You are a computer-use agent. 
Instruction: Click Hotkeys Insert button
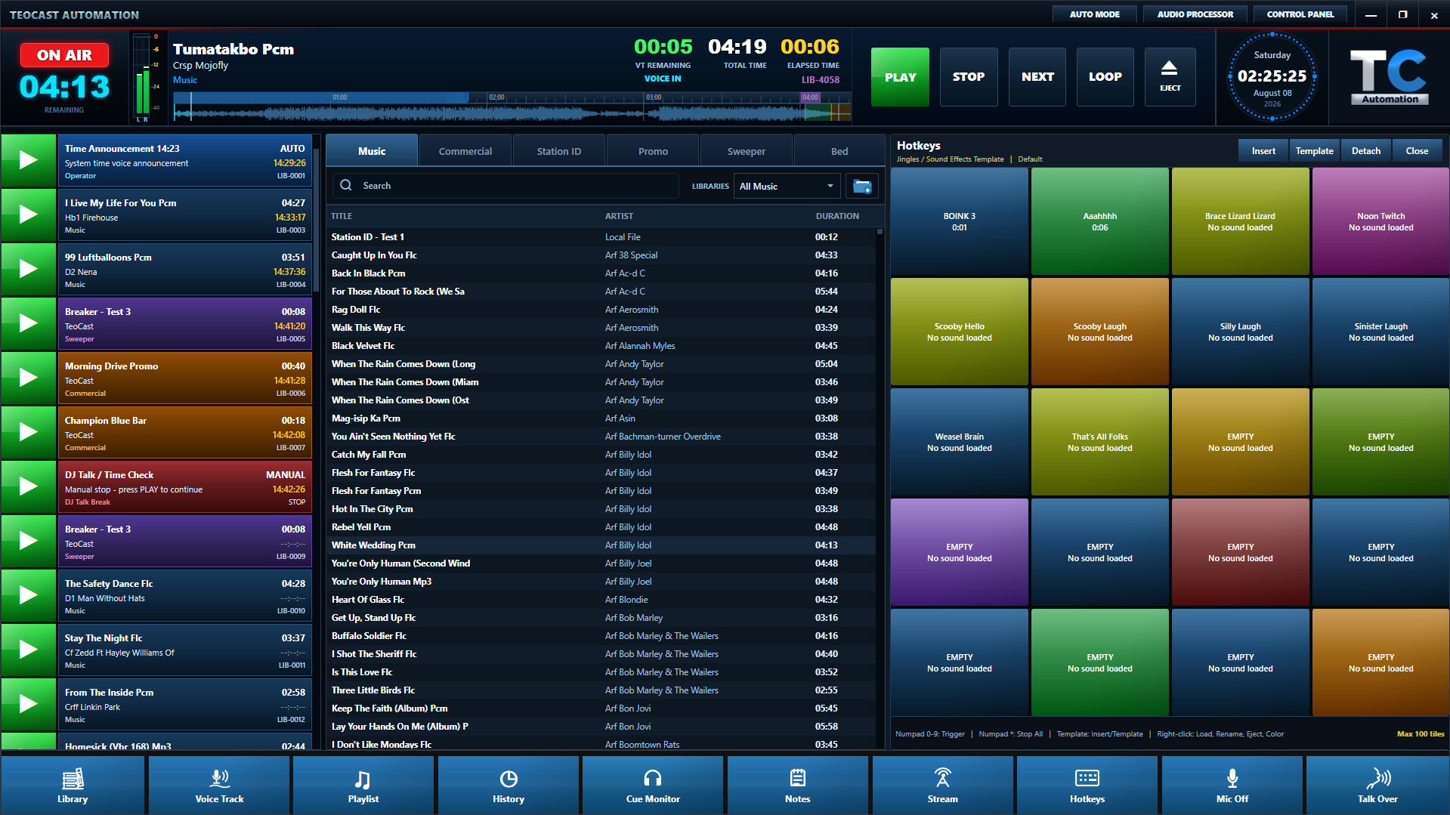click(x=1263, y=151)
